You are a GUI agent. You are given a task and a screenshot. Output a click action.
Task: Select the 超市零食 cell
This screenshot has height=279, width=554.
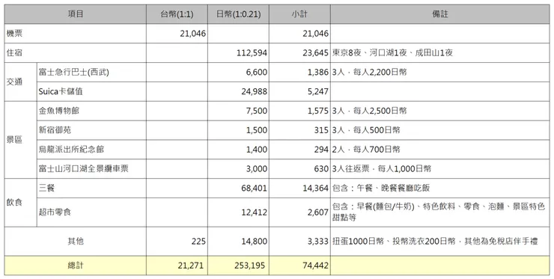(91, 212)
